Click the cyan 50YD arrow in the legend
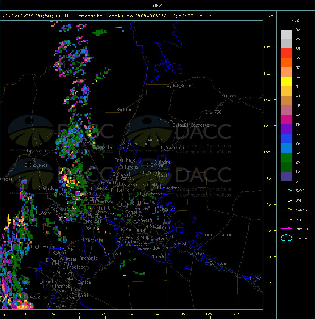Viewport: 315px width, 319px height. (x=286, y=191)
